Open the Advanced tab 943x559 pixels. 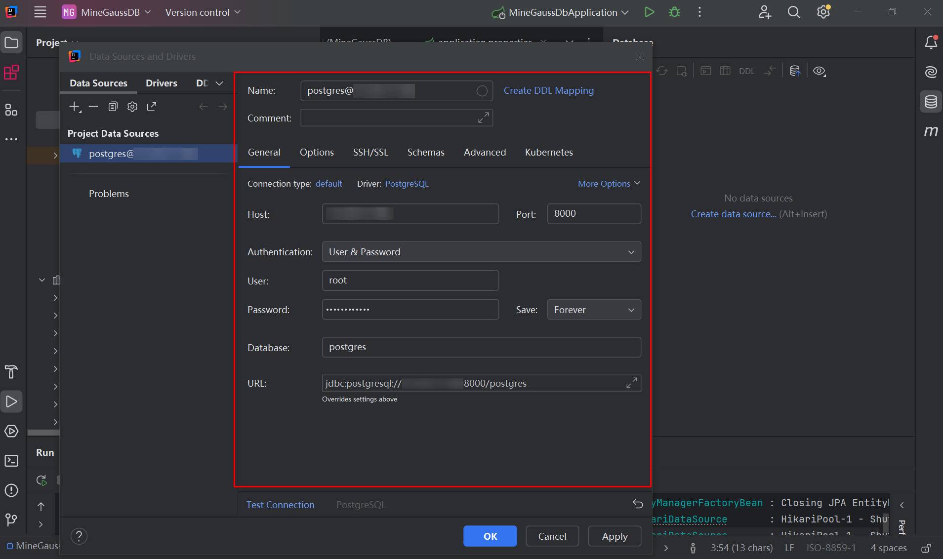click(x=485, y=152)
